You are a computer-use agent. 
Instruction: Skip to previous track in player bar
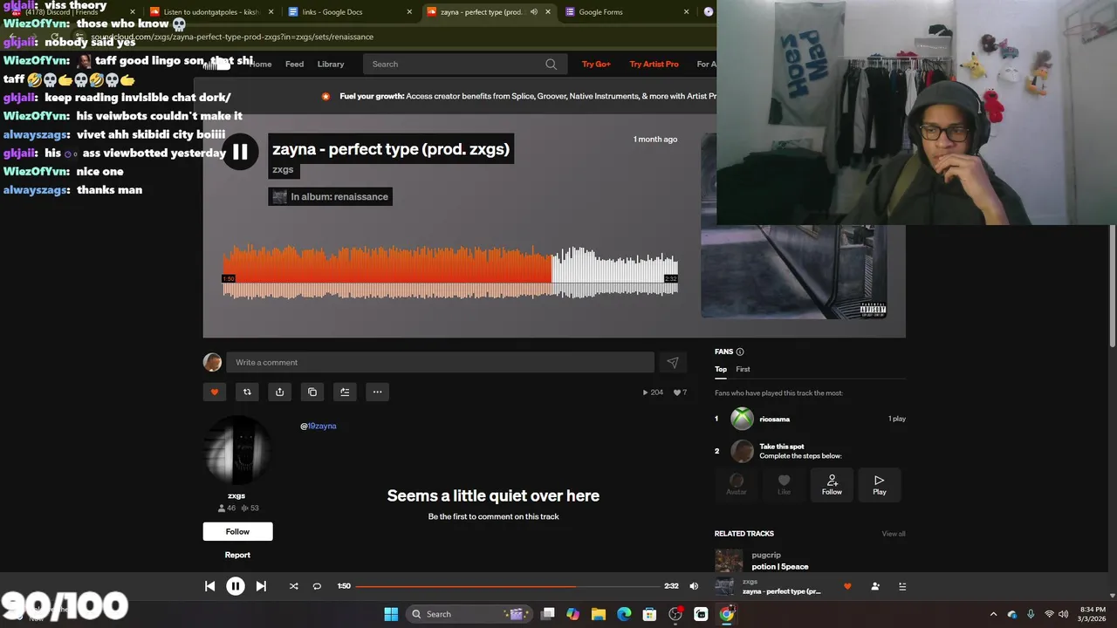click(x=209, y=586)
